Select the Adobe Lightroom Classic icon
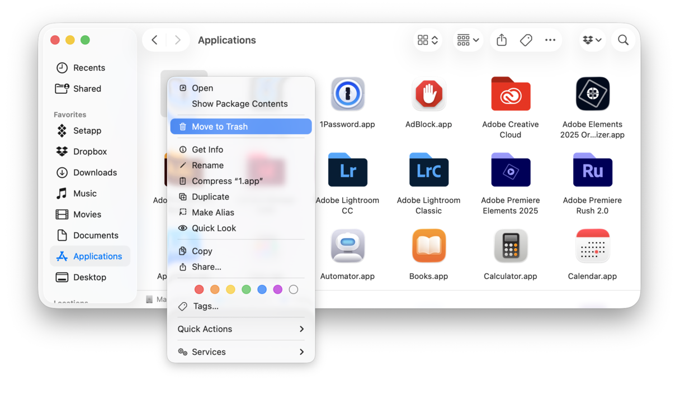The image size is (680, 404). pos(428,170)
